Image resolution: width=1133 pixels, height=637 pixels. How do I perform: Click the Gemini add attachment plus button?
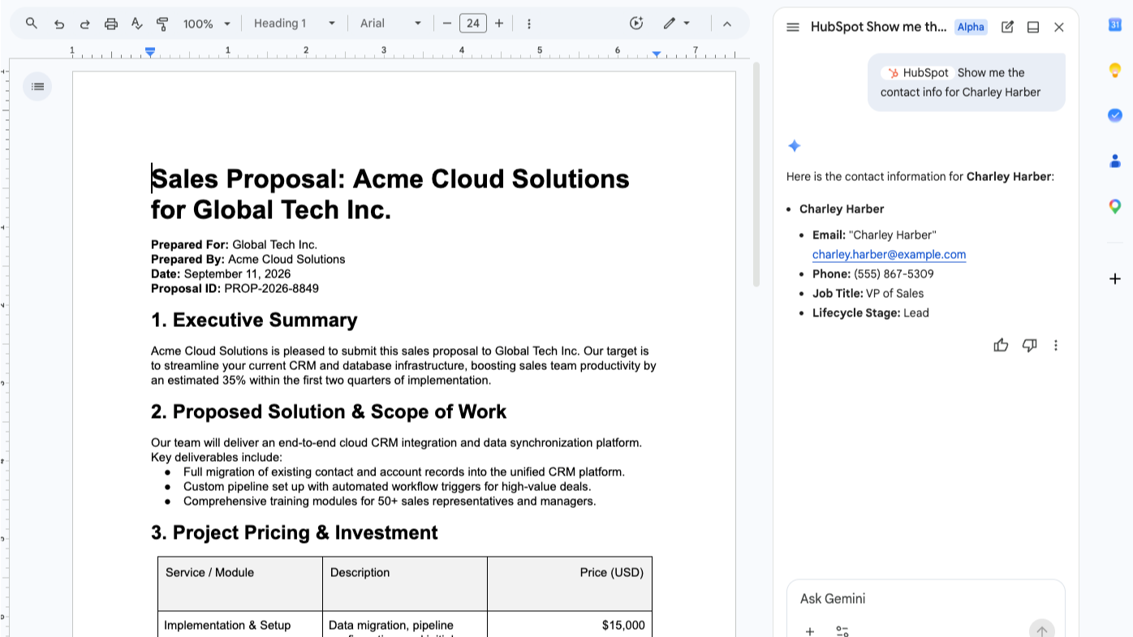coord(810,631)
